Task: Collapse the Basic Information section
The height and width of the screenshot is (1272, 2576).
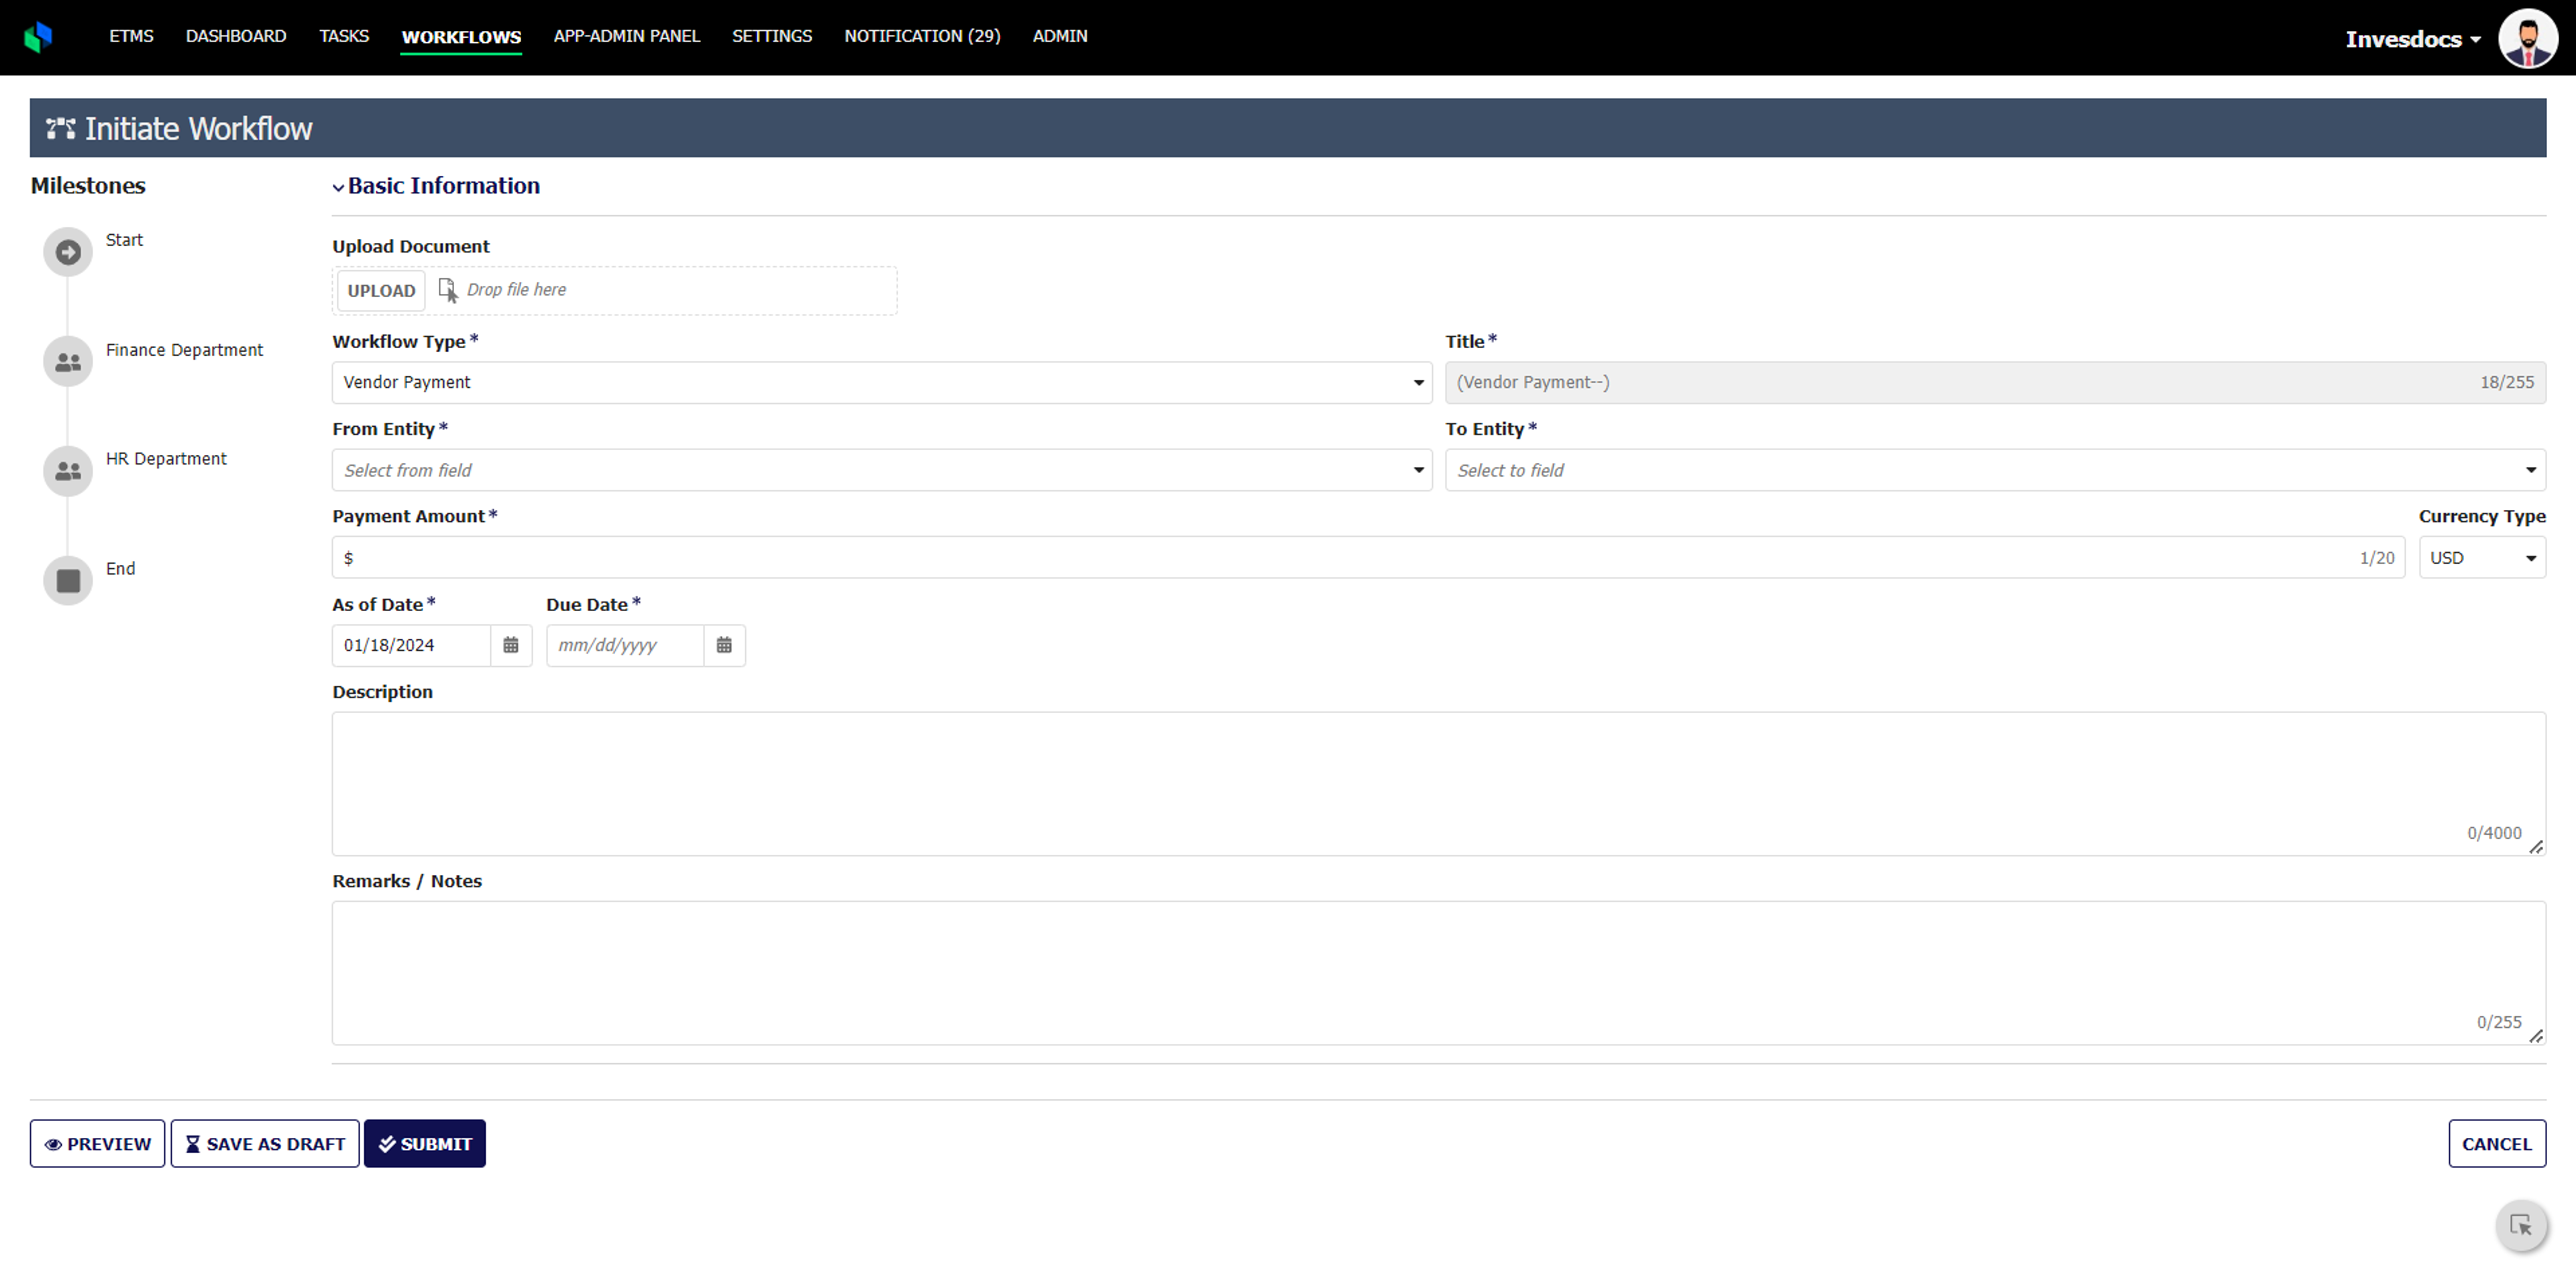Action: pyautogui.click(x=338, y=187)
